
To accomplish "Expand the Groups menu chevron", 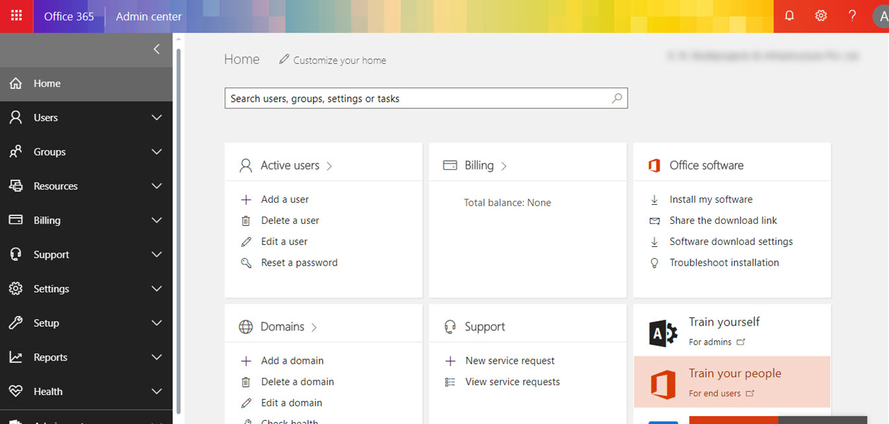I will point(157,152).
